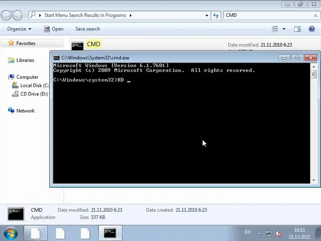Click the Open toolbar button
321x241 pixels.
[x=54, y=29]
